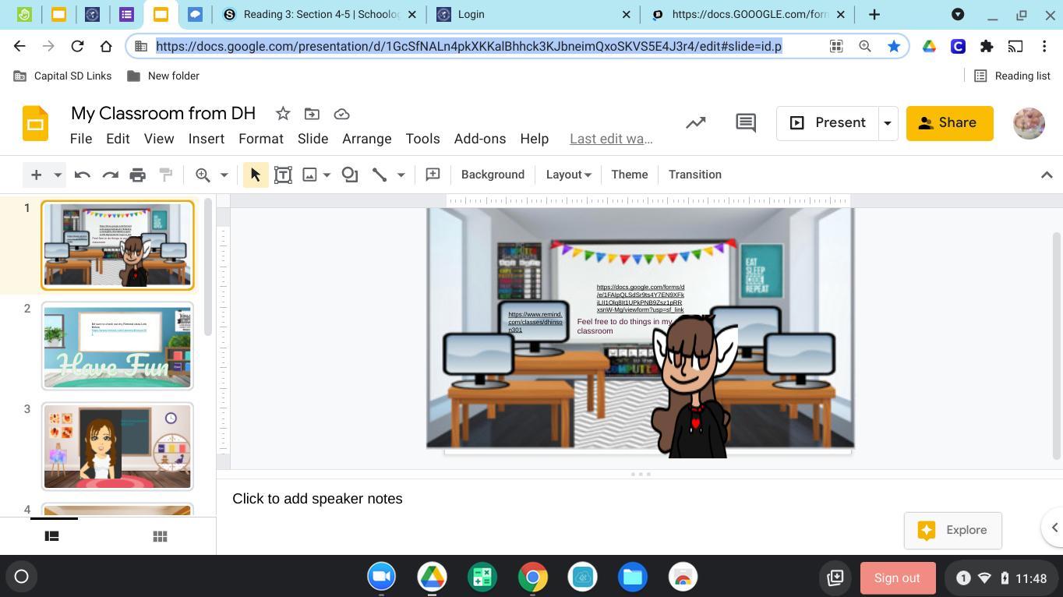Insert a text box
Screen dimensions: 1063x597
tap(283, 175)
